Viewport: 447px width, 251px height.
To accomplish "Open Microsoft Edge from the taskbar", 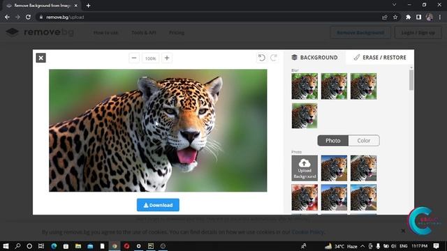I will pos(54,246).
